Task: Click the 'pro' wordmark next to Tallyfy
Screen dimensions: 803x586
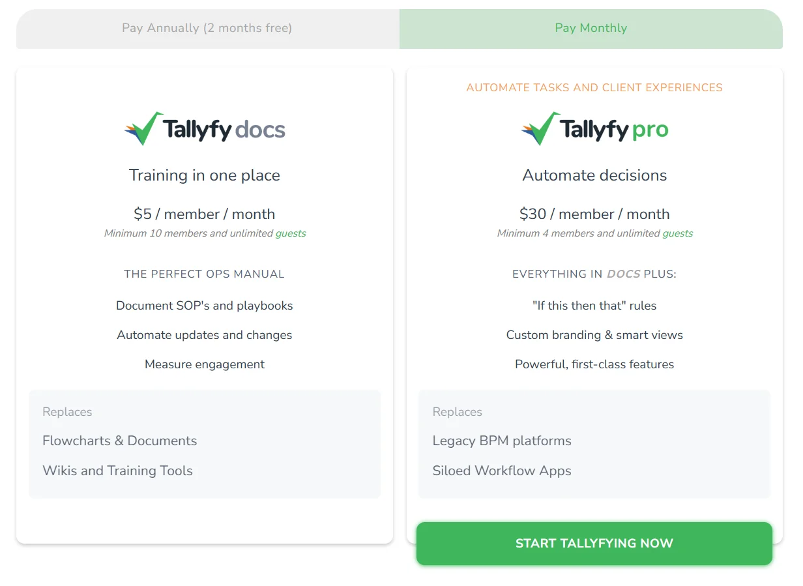Action: point(652,130)
